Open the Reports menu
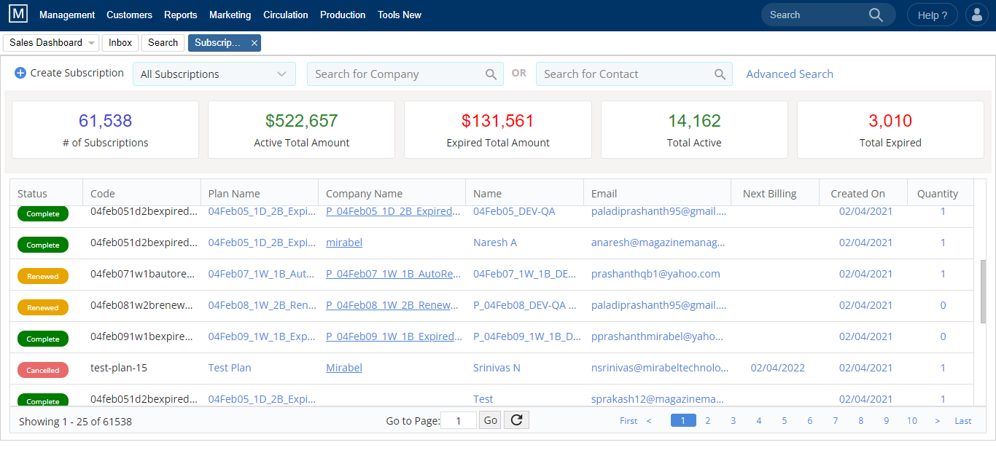The image size is (996, 453). pos(181,15)
